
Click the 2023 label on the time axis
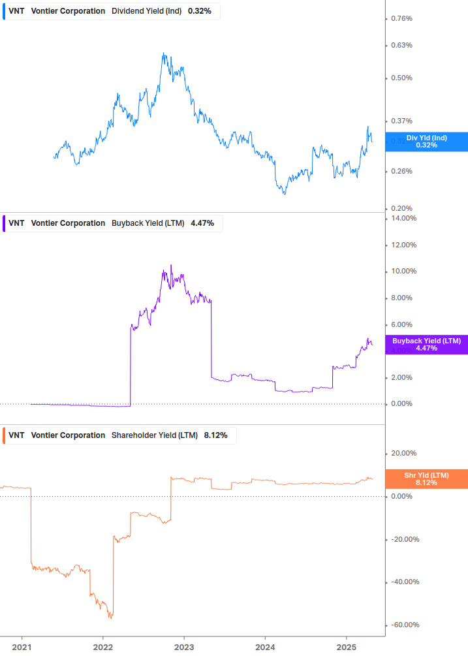(184, 648)
